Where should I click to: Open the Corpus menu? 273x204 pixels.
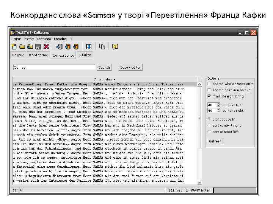pyautogui.click(x=16, y=39)
